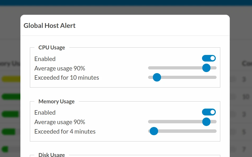Screen dimensions: 252x157
Task: Click the Memory Usage section legend
Action: tap(56, 101)
